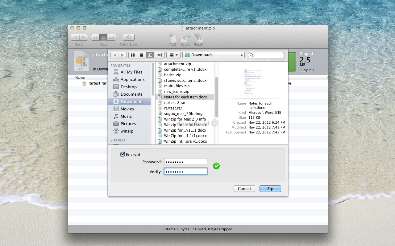Select iTunes sub...terial.docx file
Screen dimensions: 395x246
coord(185,81)
